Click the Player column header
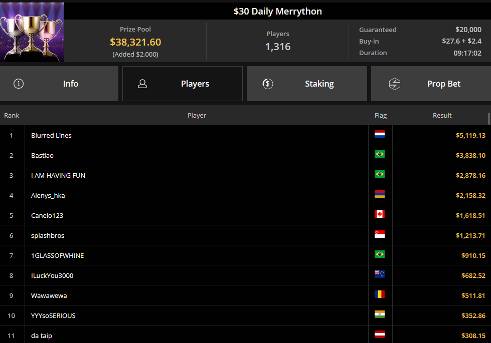The height and width of the screenshot is (343, 491). (x=197, y=115)
